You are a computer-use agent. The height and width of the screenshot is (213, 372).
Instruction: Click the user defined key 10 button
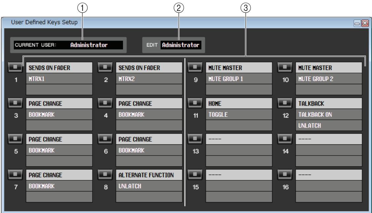pyautogui.click(x=285, y=67)
